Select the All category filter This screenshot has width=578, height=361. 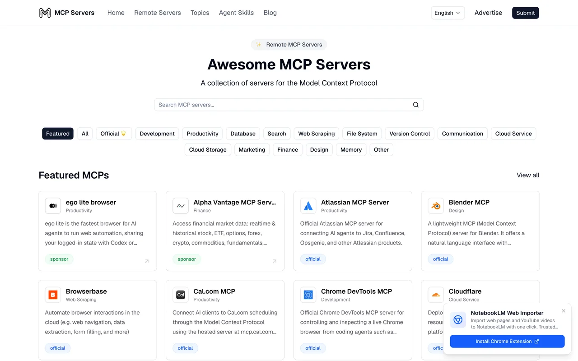pos(85,134)
